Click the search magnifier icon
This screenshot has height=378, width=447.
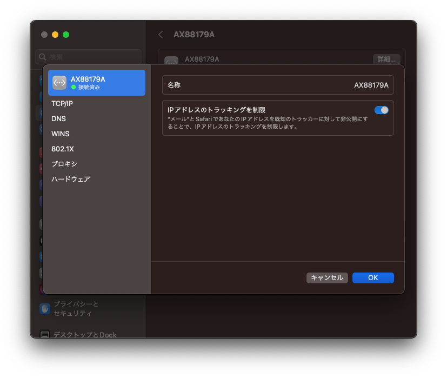coord(42,56)
